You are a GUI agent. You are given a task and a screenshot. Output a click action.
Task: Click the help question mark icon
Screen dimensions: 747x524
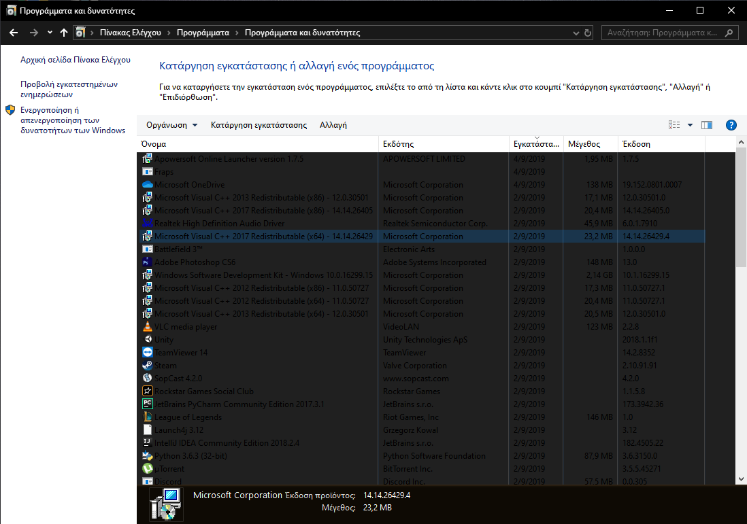pyautogui.click(x=731, y=125)
